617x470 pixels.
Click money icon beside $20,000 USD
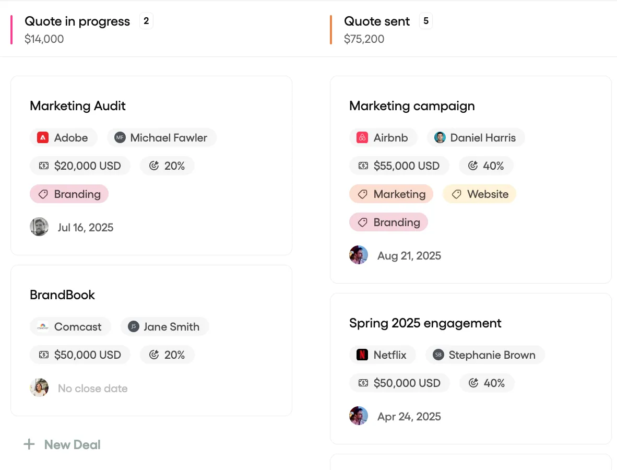tap(44, 166)
